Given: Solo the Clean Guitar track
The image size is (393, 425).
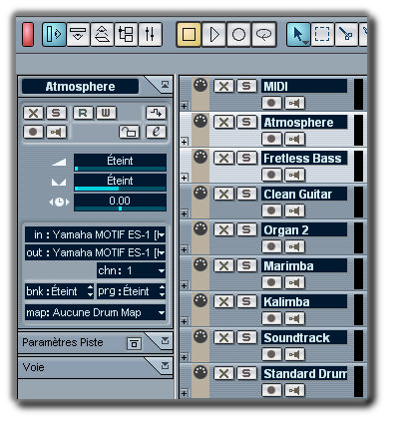Looking at the screenshot, I should point(246,194).
